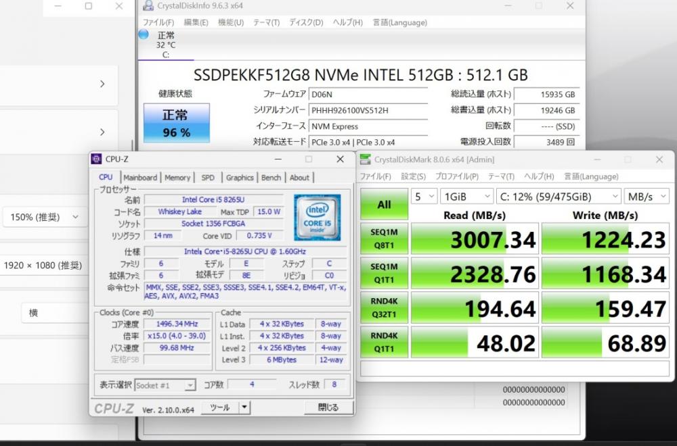Click the 194.64 random read result

(475, 307)
